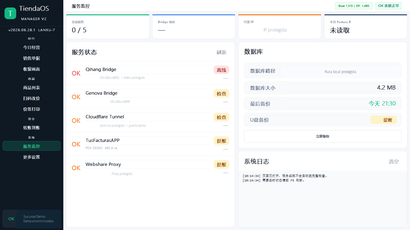Click the 最后备份 value 今天 21:30
Image resolution: width=410 pixels, height=230 pixels.
[382, 104]
